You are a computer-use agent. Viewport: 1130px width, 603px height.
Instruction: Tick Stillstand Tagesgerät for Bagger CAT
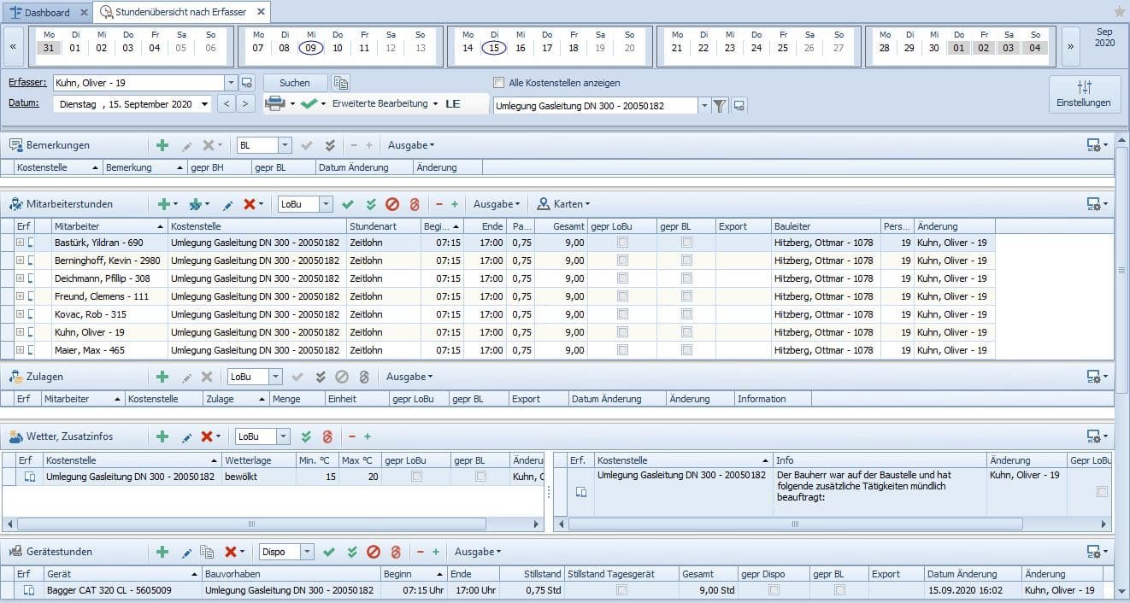point(621,590)
